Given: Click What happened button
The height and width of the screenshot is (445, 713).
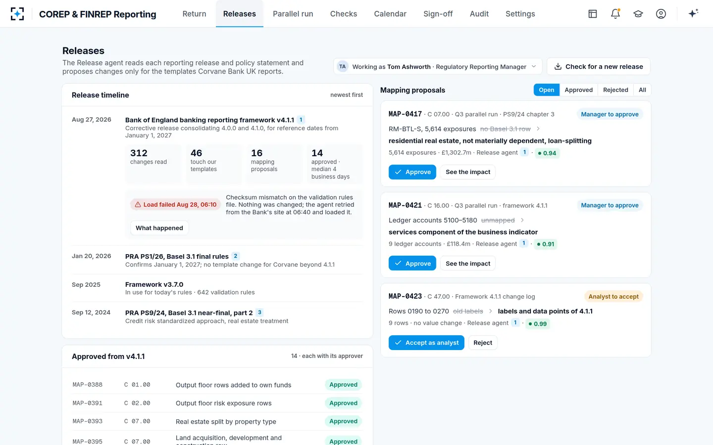Looking at the screenshot, I should click(159, 228).
